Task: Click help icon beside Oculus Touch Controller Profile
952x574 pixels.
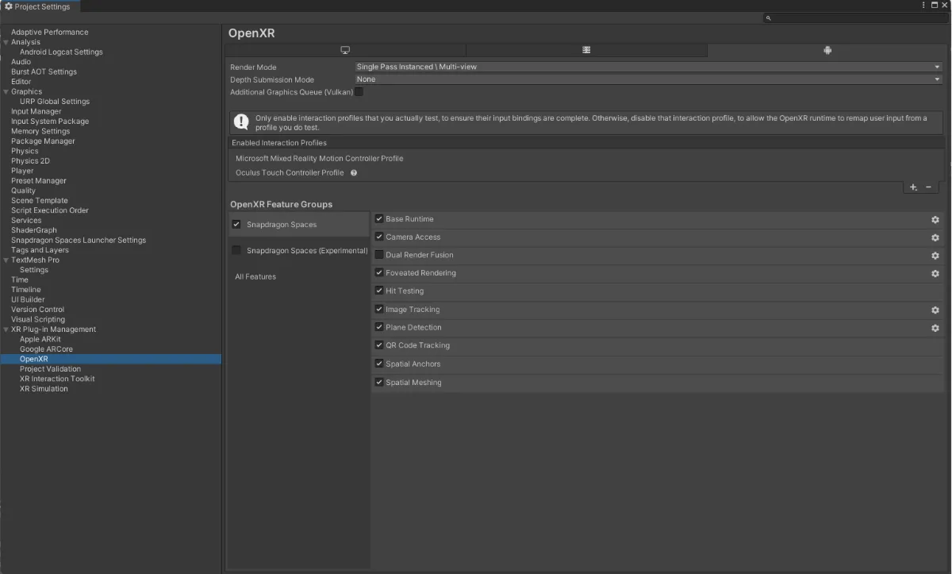Action: click(x=354, y=173)
